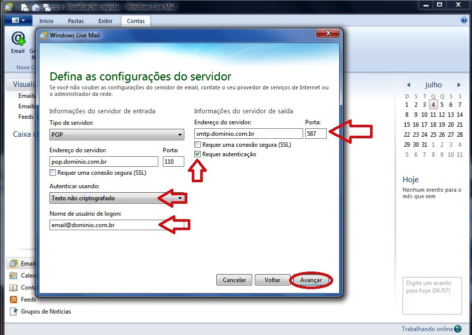This screenshot has width=472, height=335.
Task: Open the Calendar shortcut icon in sidebar
Action: (13, 276)
